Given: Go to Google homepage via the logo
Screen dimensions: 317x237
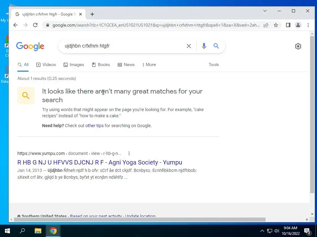Looking at the screenshot, I should tap(30, 46).
